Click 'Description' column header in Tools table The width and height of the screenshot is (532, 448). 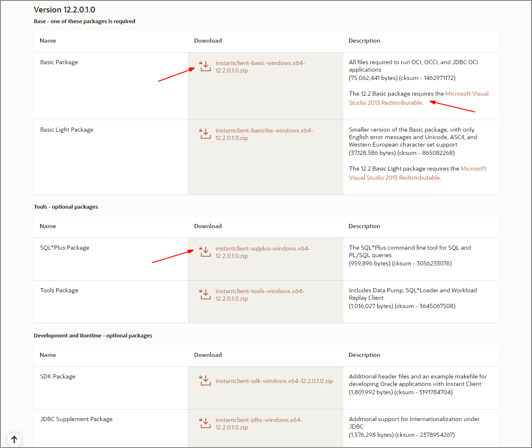(x=364, y=226)
